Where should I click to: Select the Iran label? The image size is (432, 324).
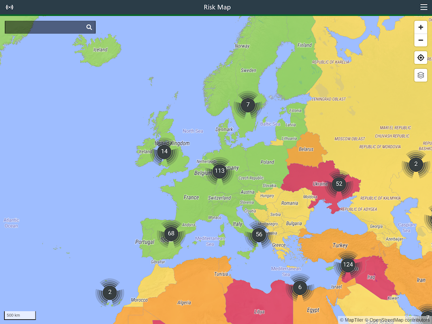[x=421, y=280]
